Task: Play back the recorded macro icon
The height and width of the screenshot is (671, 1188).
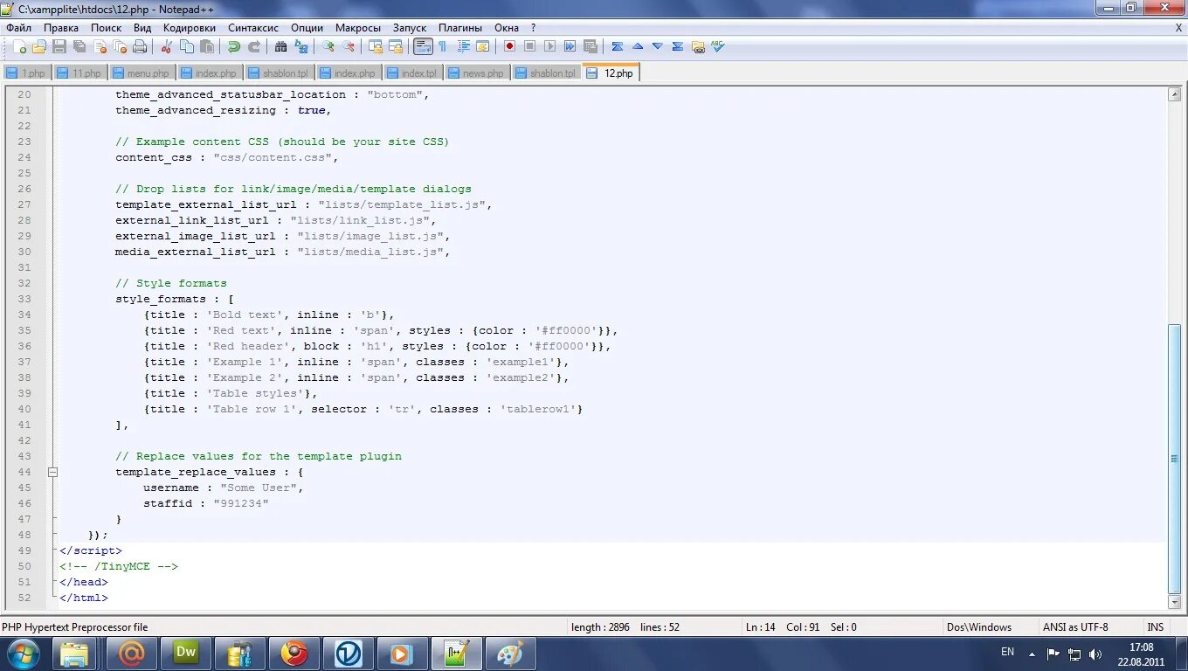Action: click(549, 46)
